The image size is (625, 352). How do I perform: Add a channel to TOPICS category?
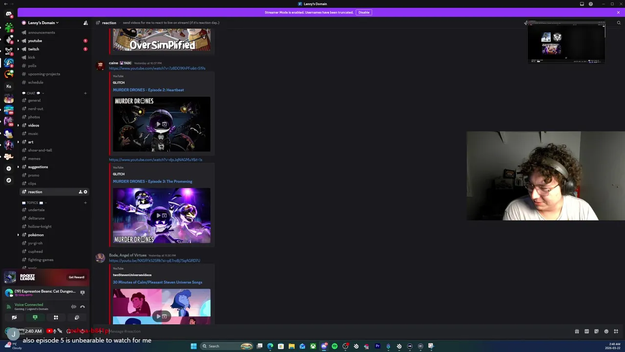tap(85, 202)
